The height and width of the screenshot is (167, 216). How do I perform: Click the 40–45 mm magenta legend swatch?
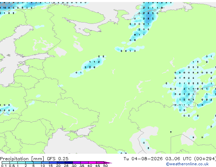tap(92, 163)
